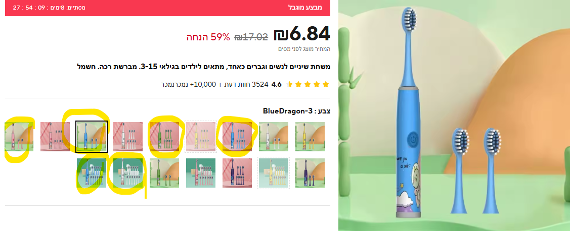Select blue toothbrush with six heads, pink background

(x=237, y=137)
